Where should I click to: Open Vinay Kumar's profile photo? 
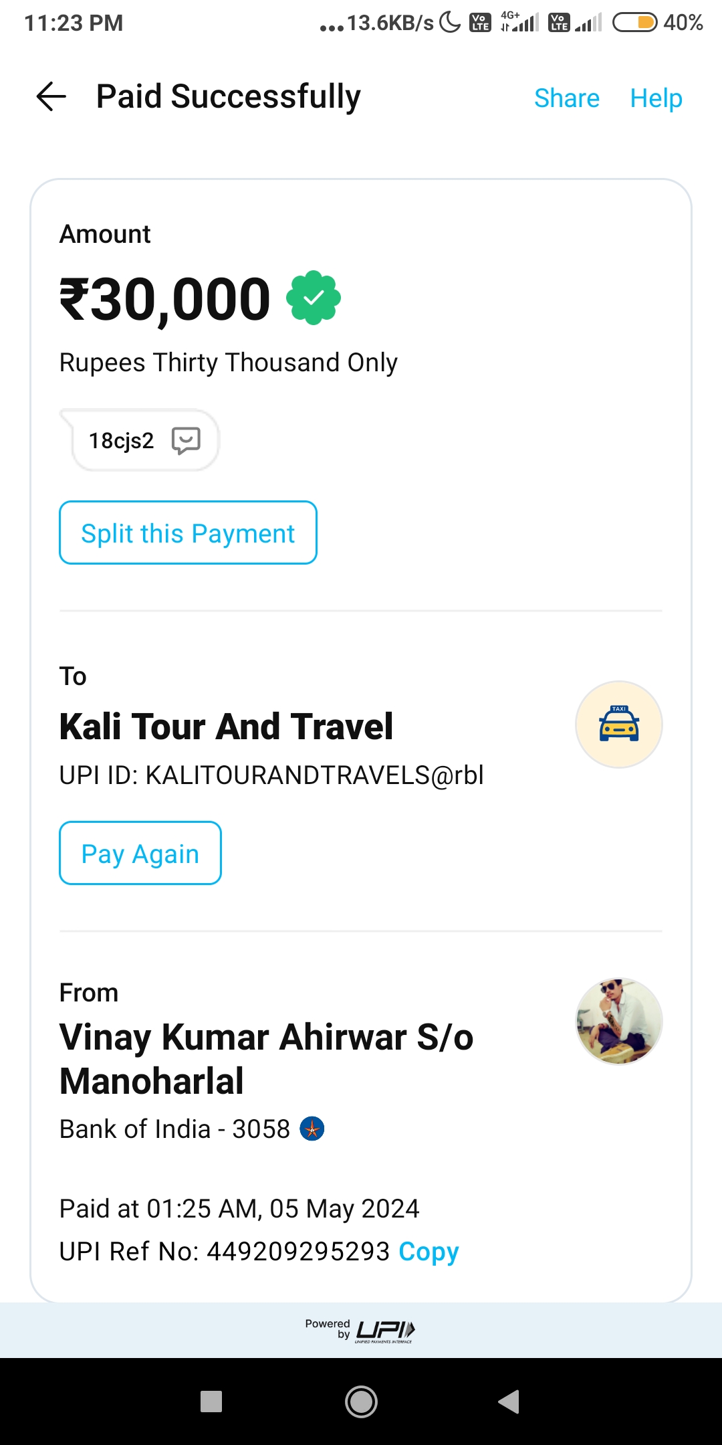[x=618, y=1022]
